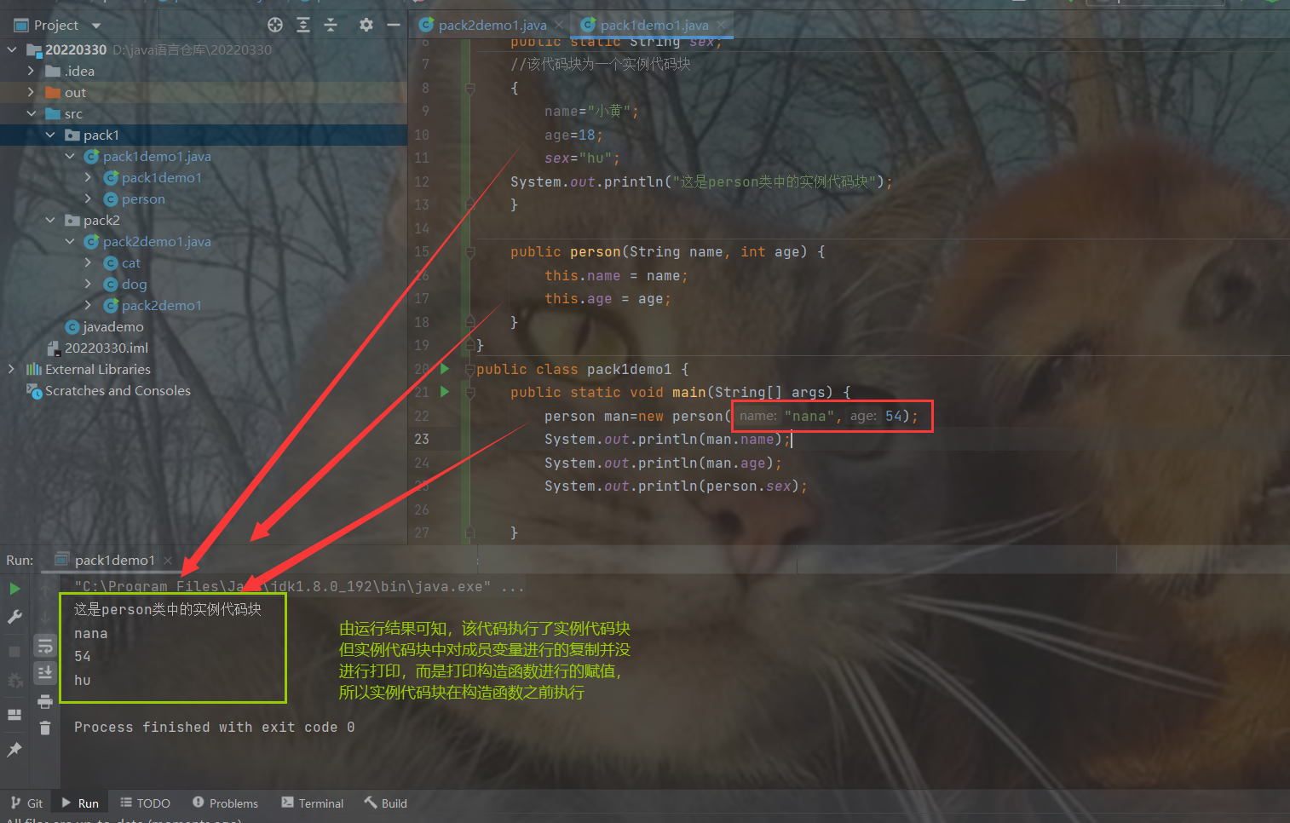Open the Terminal tool window

point(313,803)
